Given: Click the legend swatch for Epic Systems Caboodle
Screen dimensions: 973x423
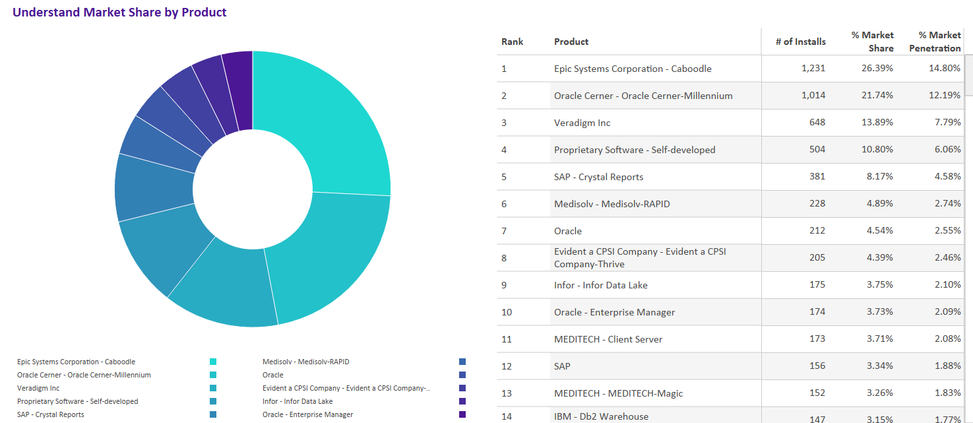Looking at the screenshot, I should click(x=212, y=361).
